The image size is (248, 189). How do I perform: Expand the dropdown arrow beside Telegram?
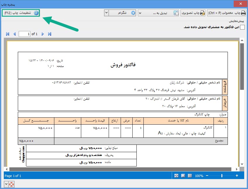107,13
